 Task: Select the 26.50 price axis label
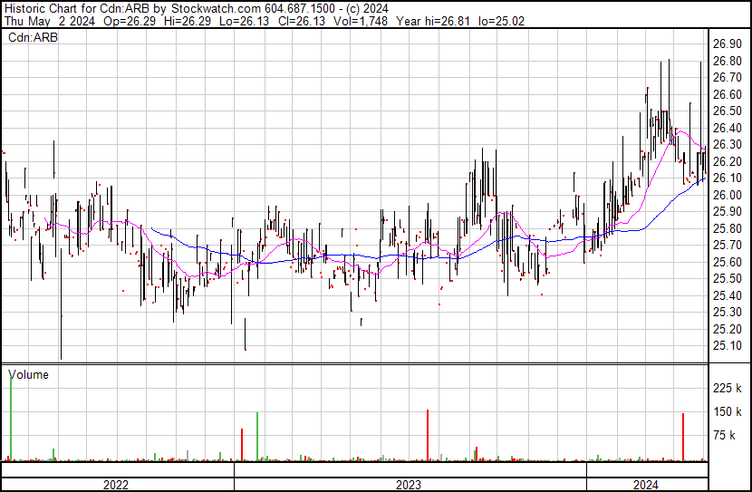[727, 111]
